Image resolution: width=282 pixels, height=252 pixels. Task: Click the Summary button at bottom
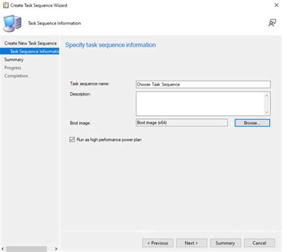coord(225,243)
